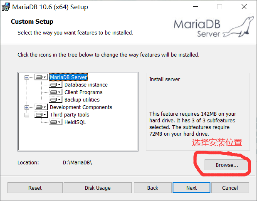Viewport: 257px width, 201px height.
Task: Select Client Programs in feature tree
Action: click(84, 92)
